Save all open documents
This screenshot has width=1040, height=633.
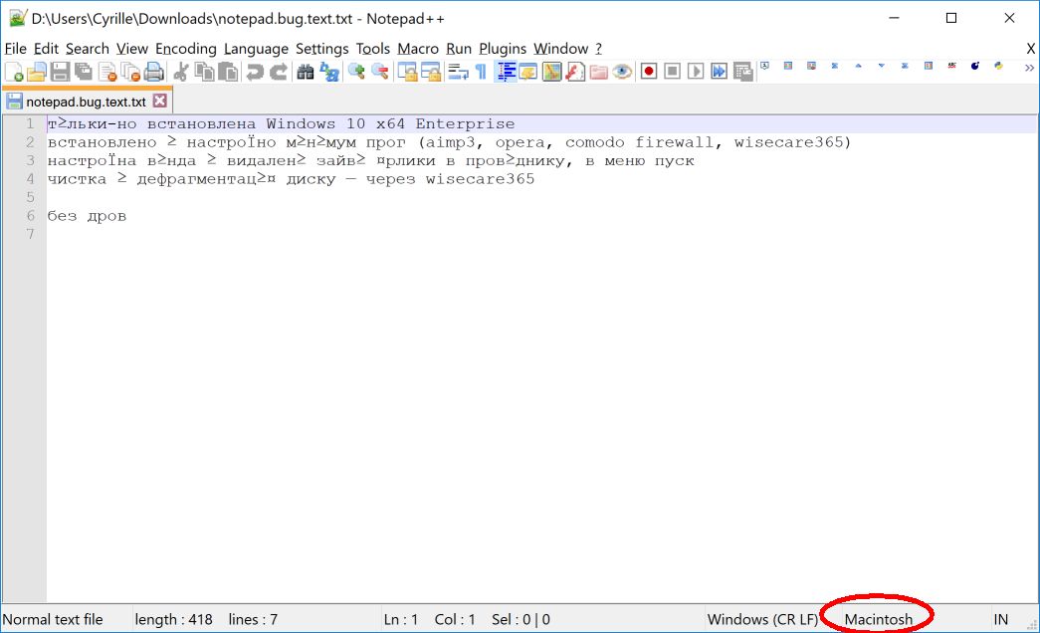pyautogui.click(x=82, y=71)
